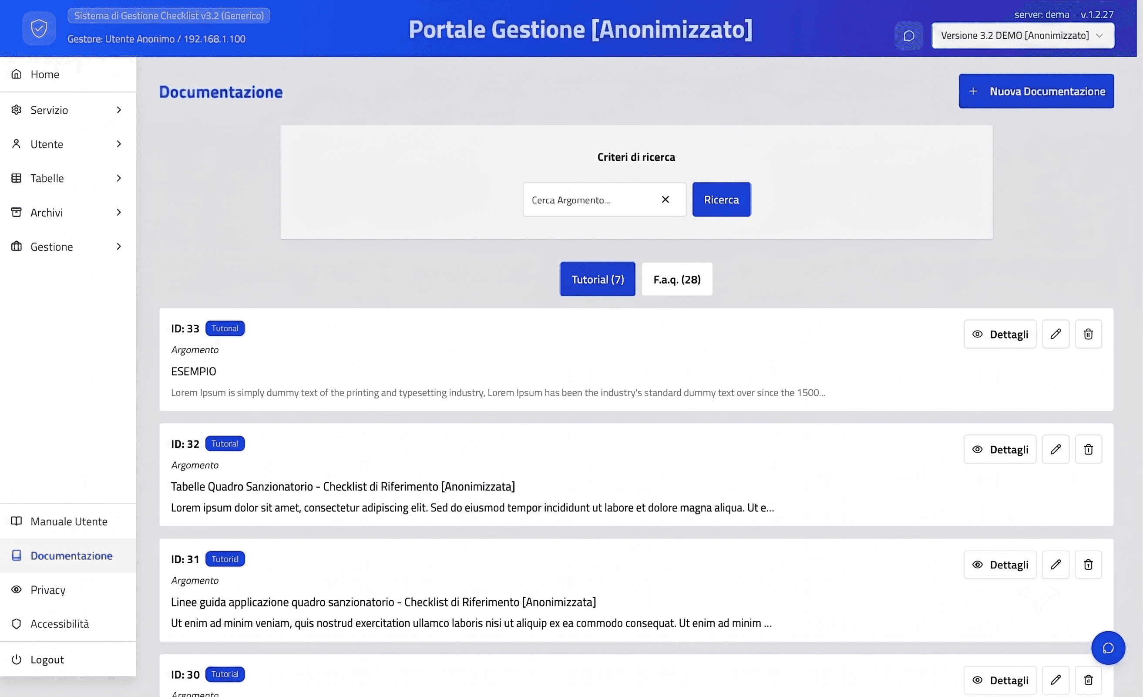Image resolution: width=1143 pixels, height=697 pixels.
Task: Select Documentazione in the sidebar
Action: pos(68,555)
